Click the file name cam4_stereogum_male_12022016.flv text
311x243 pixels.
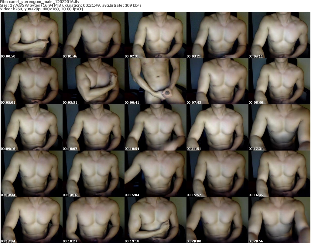(44, 2)
